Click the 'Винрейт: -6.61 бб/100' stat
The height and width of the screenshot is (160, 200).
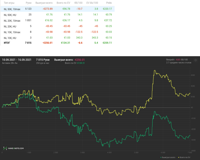[x=177, y=60]
